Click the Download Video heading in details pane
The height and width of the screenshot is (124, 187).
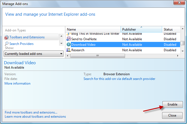(x=20, y=63)
